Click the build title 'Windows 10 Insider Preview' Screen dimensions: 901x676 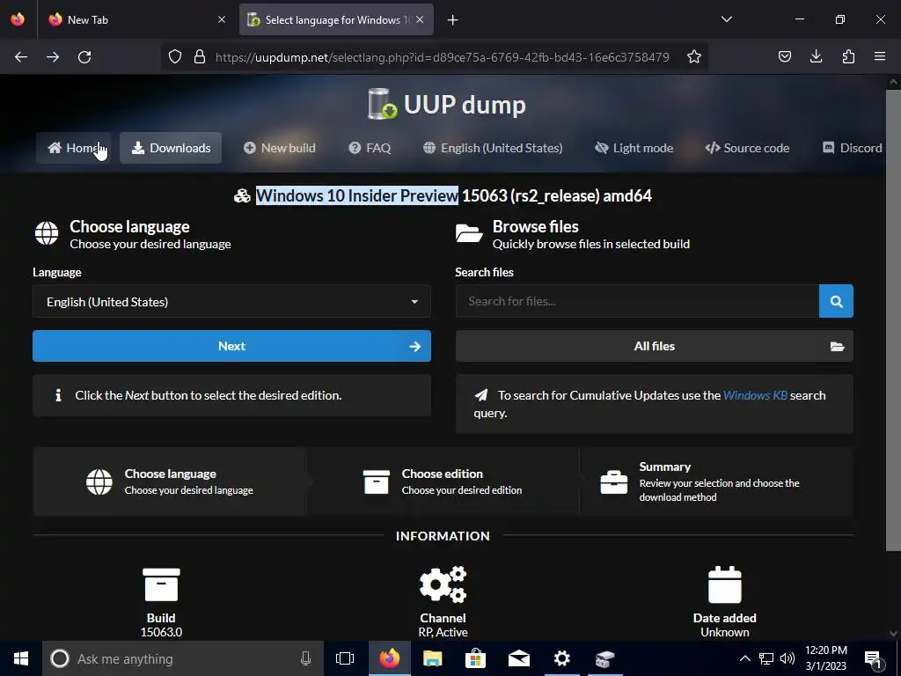[357, 195]
